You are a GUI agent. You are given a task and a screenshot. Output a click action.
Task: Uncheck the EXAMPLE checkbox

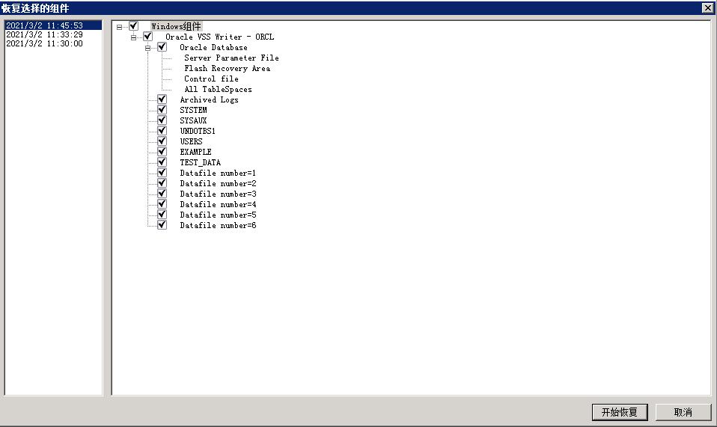[162, 152]
